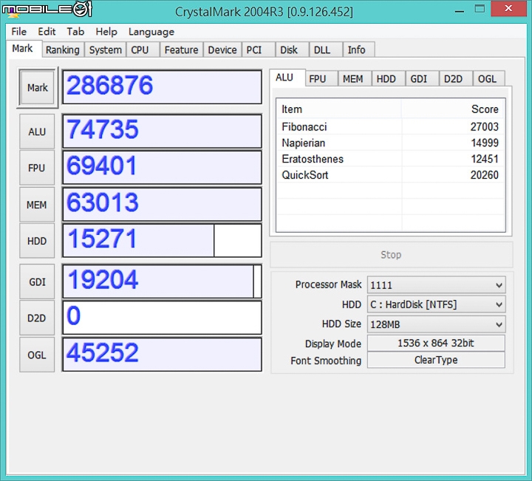Run the MEM benchmark button
The height and width of the screenshot is (481, 532).
37,205
